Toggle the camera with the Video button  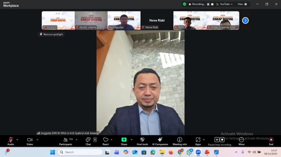click(x=30, y=140)
